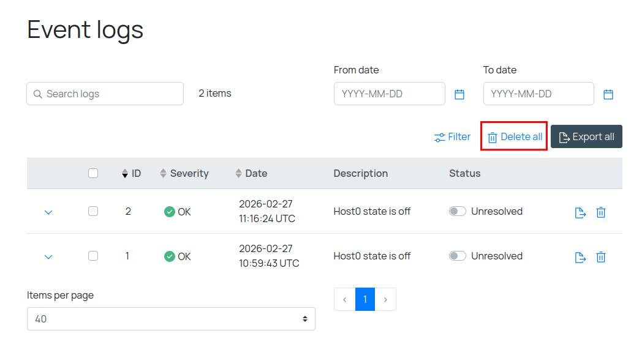The image size is (631, 339).
Task: Expand row chevron for log ID 1
Action: 48,257
